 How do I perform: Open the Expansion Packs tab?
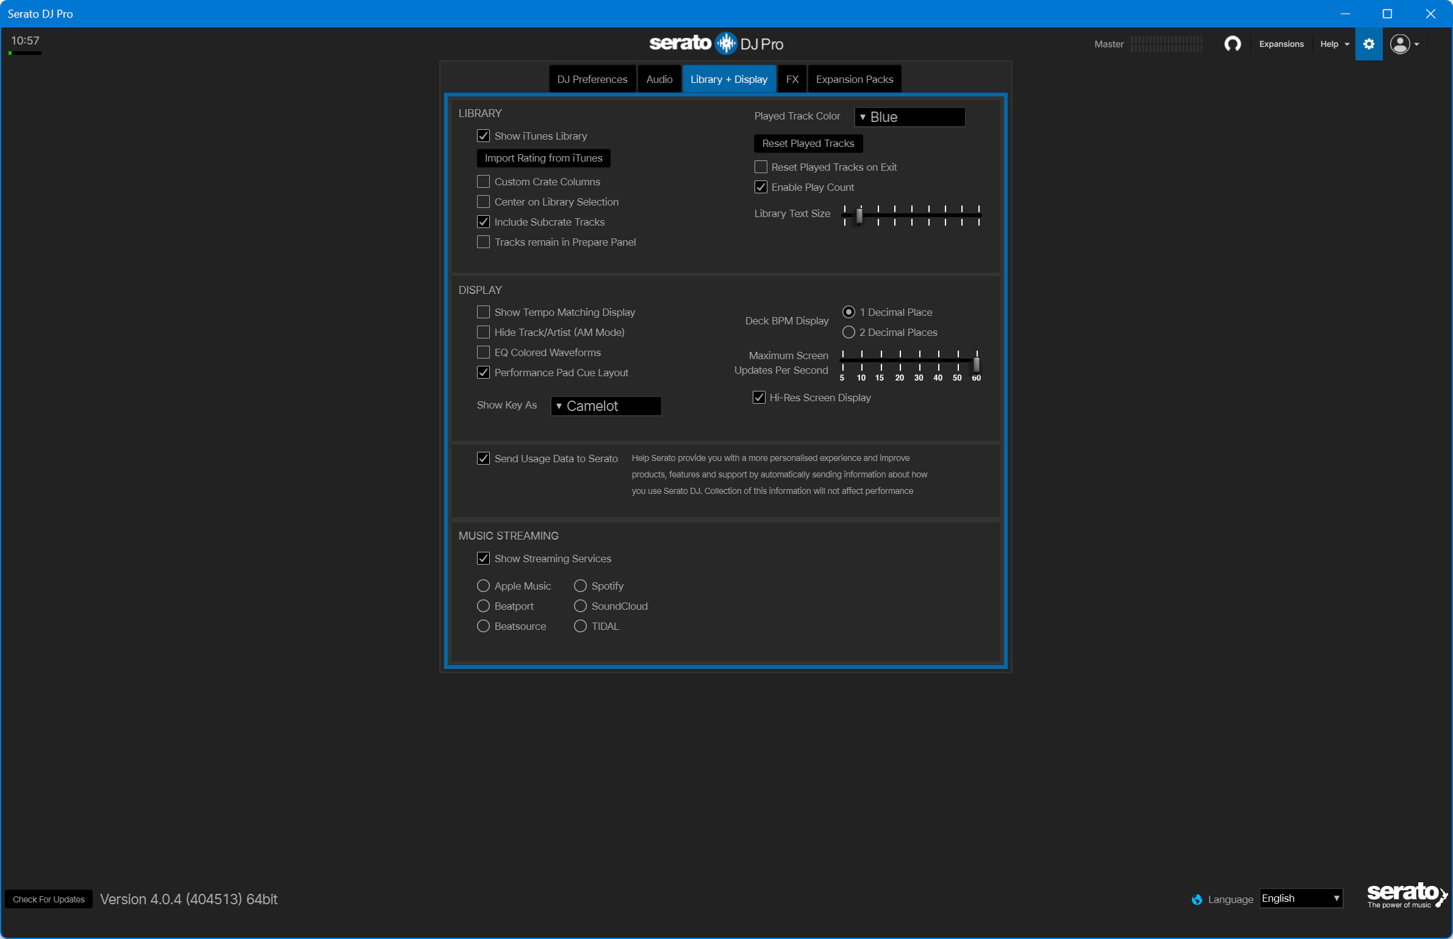[x=854, y=79]
